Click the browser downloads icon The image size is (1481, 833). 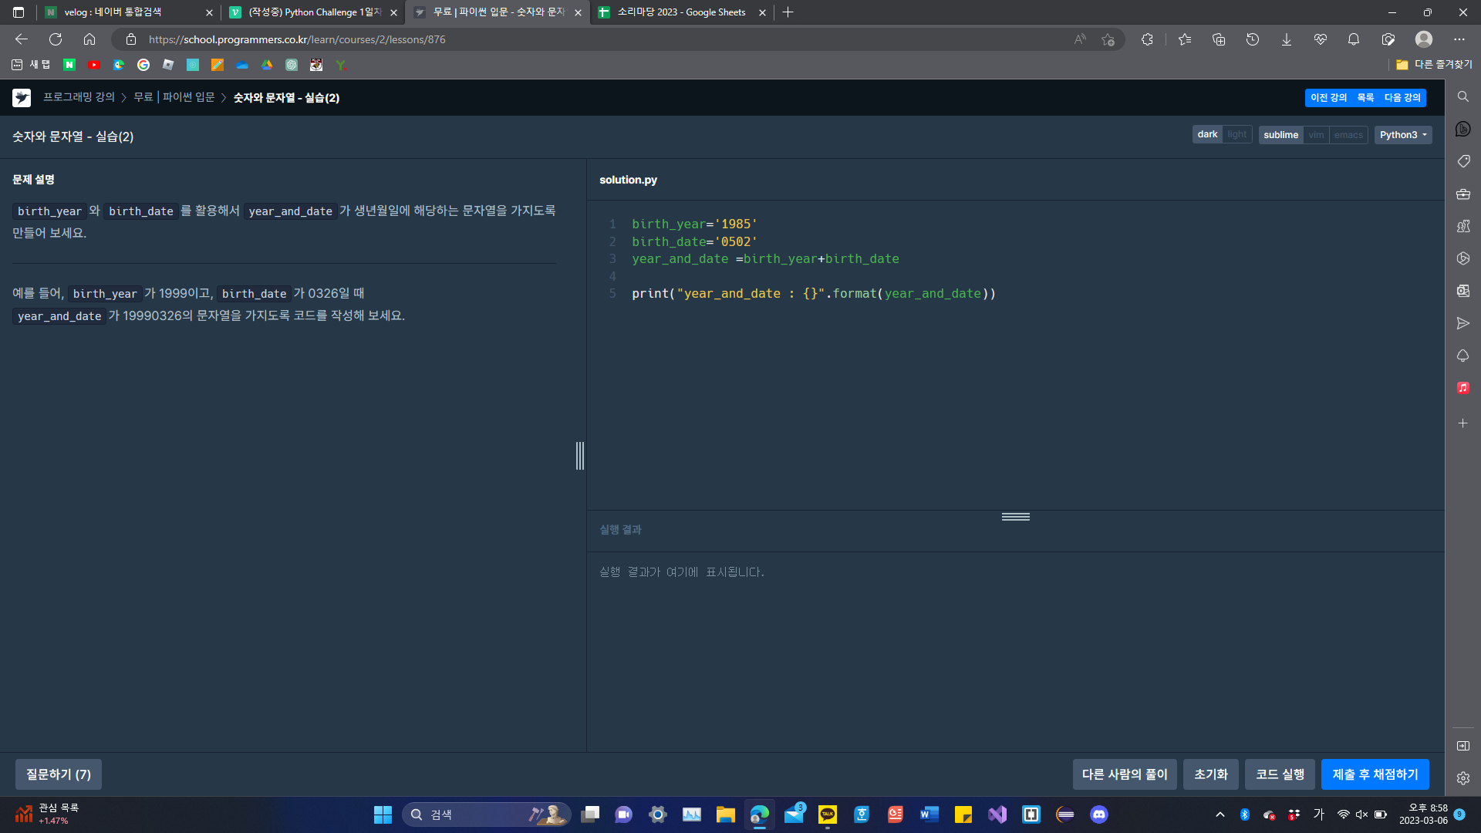(x=1286, y=39)
